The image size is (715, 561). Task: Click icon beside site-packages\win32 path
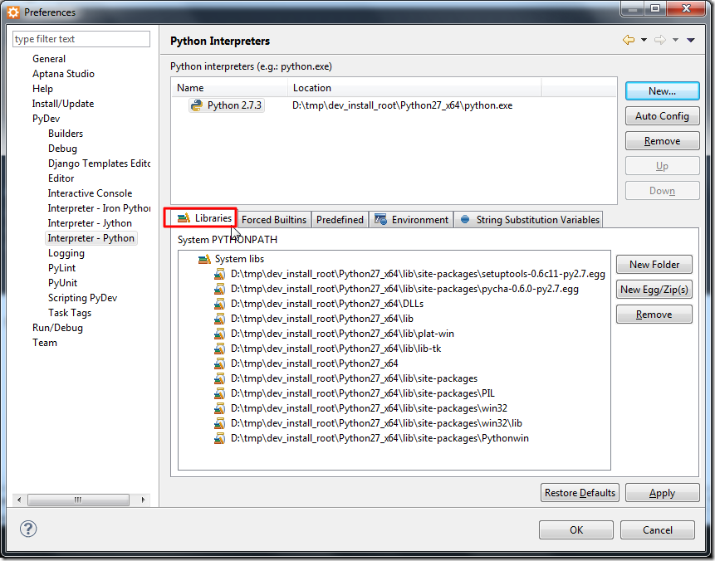tap(220, 408)
